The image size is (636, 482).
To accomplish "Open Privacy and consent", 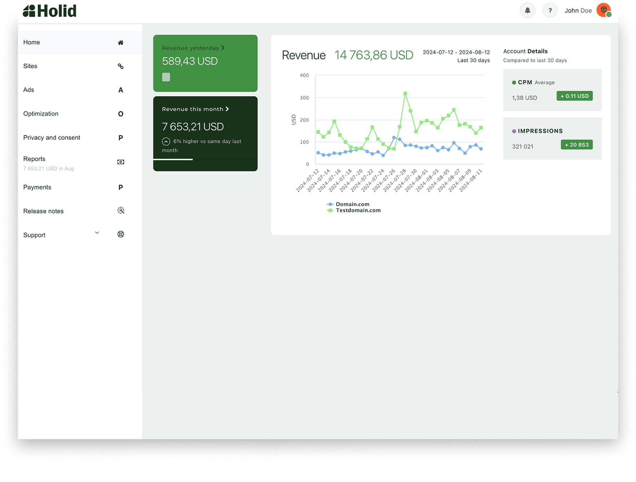I will click(x=80, y=137).
